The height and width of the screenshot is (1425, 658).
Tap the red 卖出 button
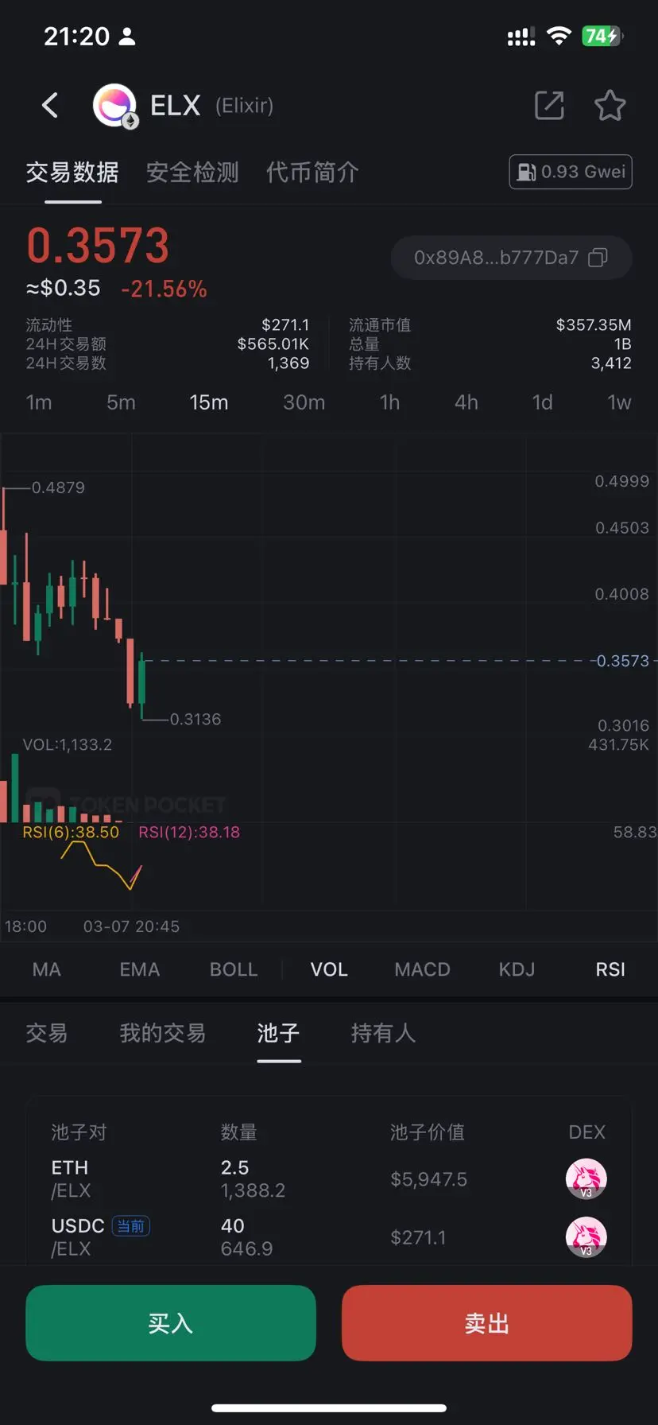pyautogui.click(x=487, y=1323)
